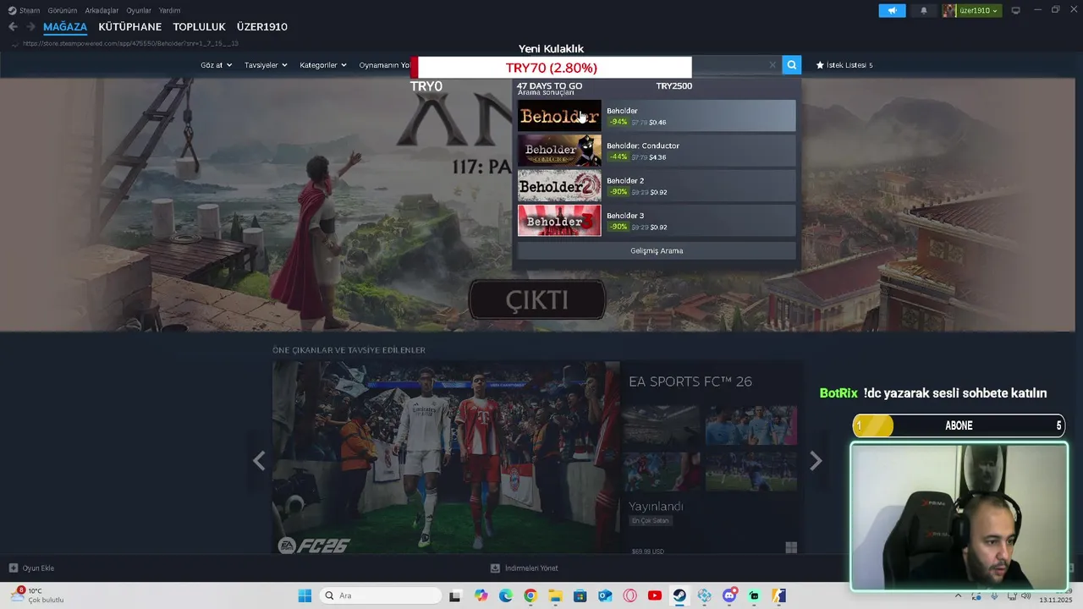Viewport: 1083px width, 609px height.
Task: Open the Windows Start menu
Action: [x=305, y=595]
